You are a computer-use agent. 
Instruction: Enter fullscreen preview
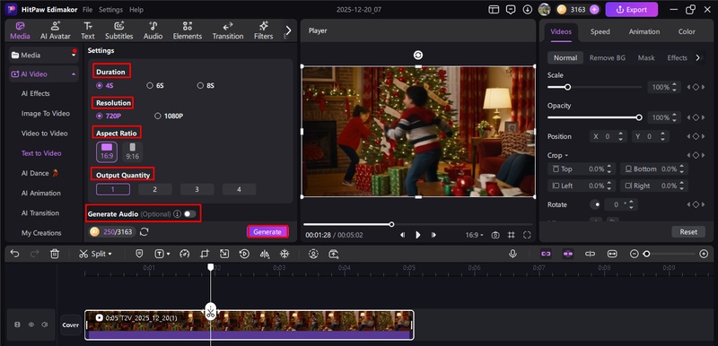[x=527, y=235]
